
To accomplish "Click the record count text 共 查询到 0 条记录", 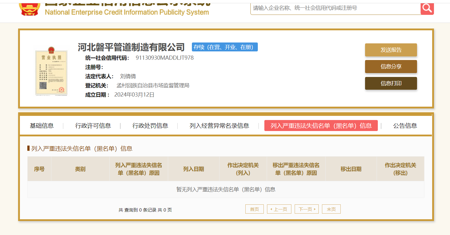I will tap(137, 210).
